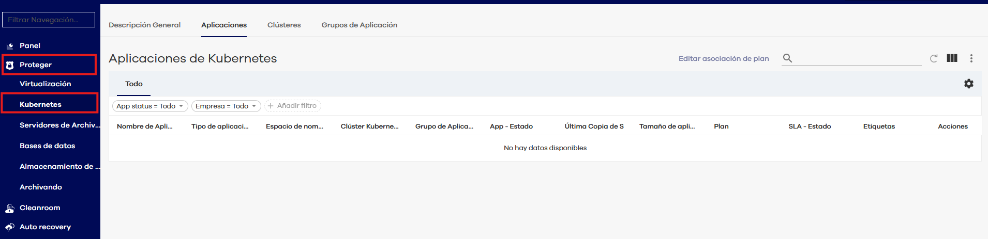This screenshot has width=988, height=239.
Task: Open the Cleanroom icon in sidebar
Action: tap(10, 208)
